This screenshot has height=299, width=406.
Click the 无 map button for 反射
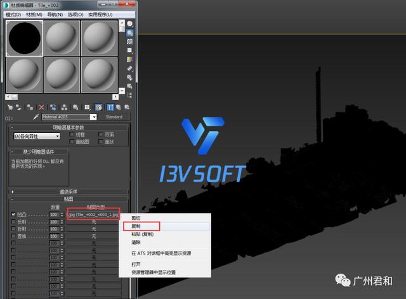point(93,222)
